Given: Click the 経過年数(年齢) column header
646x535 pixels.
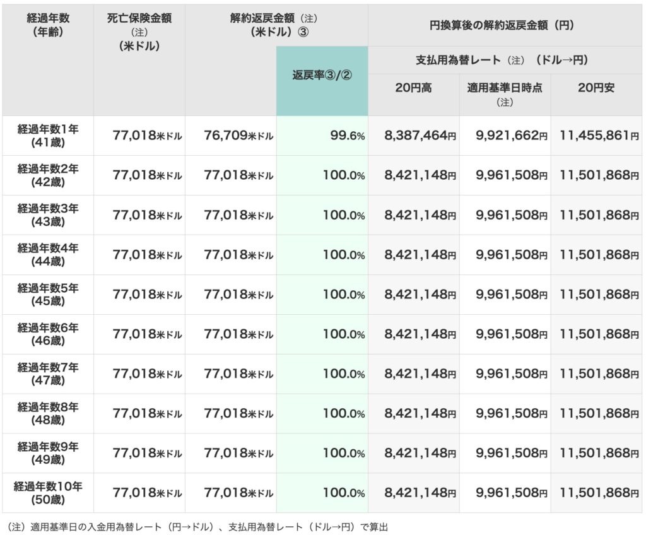Looking at the screenshot, I should pyautogui.click(x=47, y=25).
